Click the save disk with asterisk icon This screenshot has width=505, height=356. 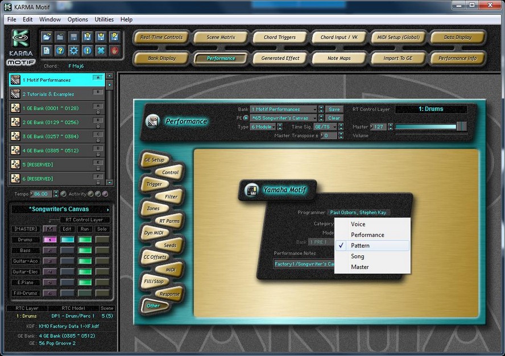pos(101,37)
